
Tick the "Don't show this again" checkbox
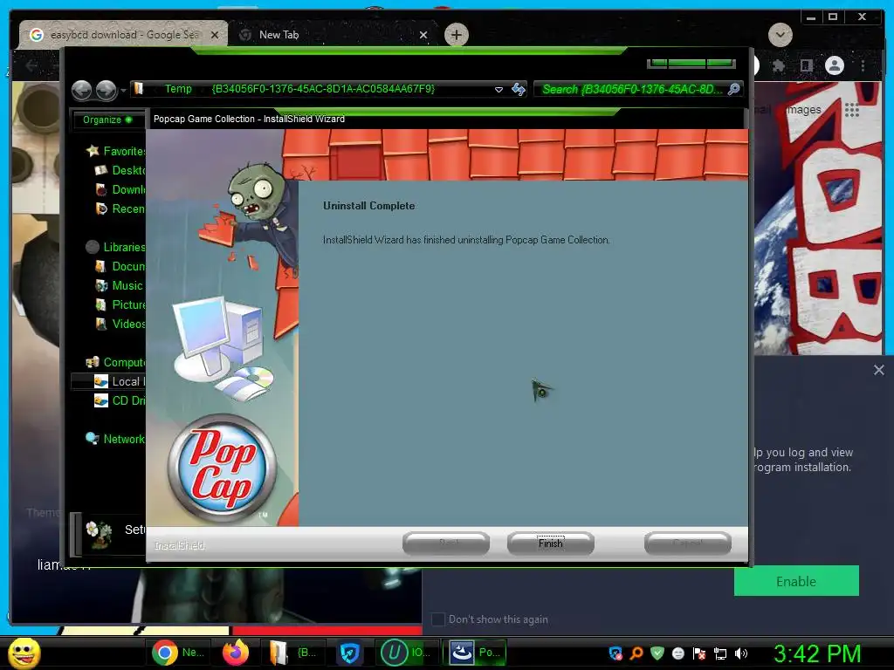click(x=438, y=619)
